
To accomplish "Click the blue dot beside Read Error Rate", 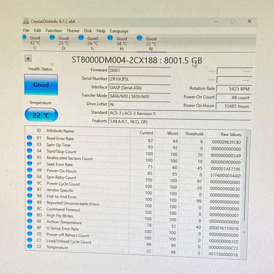I will (x=29, y=137).
